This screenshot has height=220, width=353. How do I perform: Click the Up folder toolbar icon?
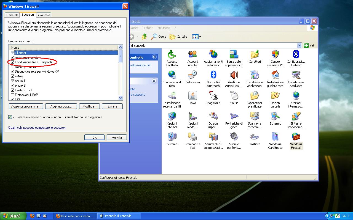(144, 37)
